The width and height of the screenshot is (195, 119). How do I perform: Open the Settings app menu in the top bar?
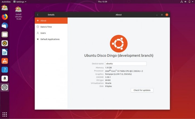point(20,2)
